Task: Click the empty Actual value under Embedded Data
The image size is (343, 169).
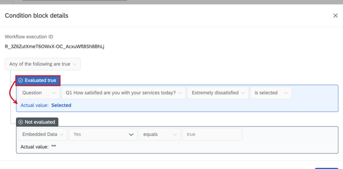Action: point(54,147)
